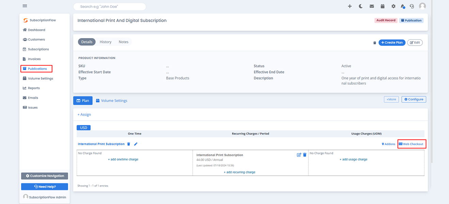Click the Audit Record badge
Viewport: 449px width, 204px height.
click(386, 20)
